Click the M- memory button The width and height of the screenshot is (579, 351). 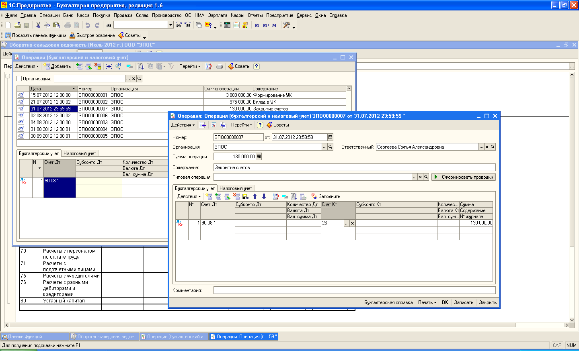tap(275, 25)
